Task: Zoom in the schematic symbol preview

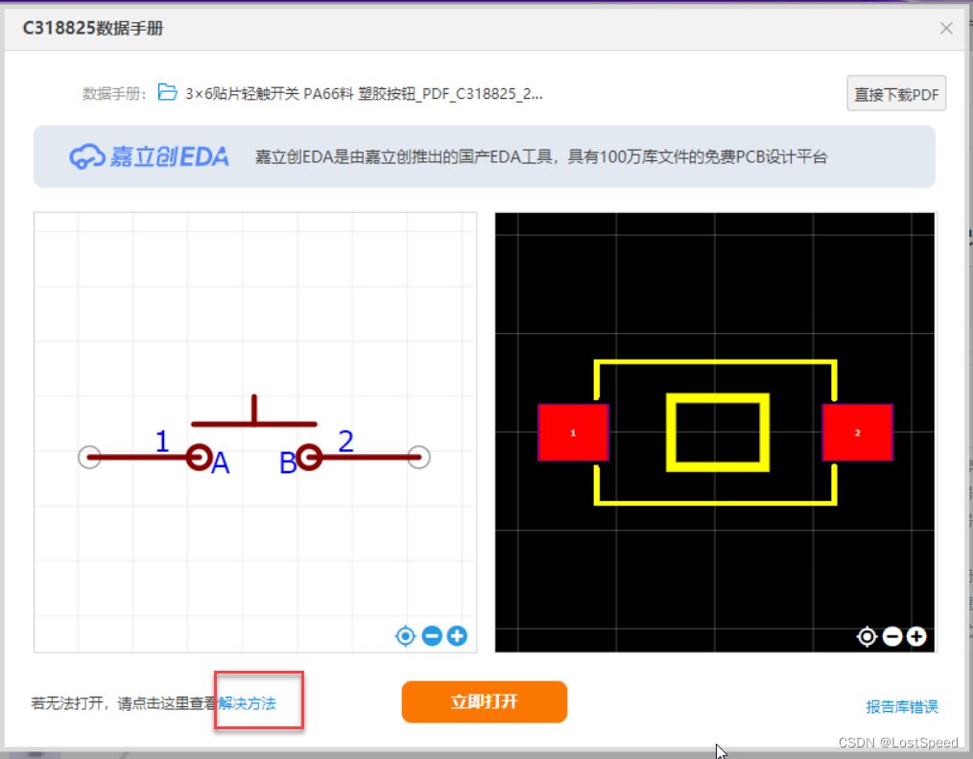Action: pos(458,636)
